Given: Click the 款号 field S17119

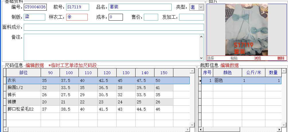Looking at the screenshot, I should tap(78, 7).
